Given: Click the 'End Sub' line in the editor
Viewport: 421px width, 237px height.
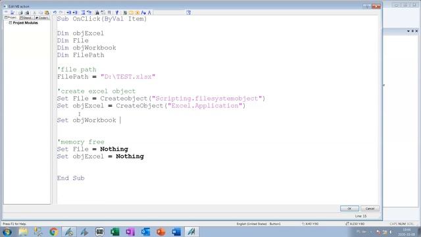Looking at the screenshot, I should (70, 178).
